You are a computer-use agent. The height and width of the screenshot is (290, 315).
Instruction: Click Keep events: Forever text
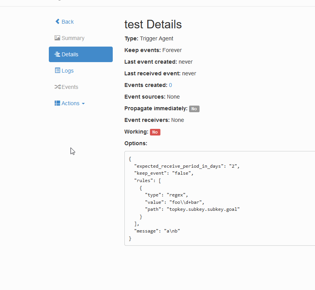(153, 50)
